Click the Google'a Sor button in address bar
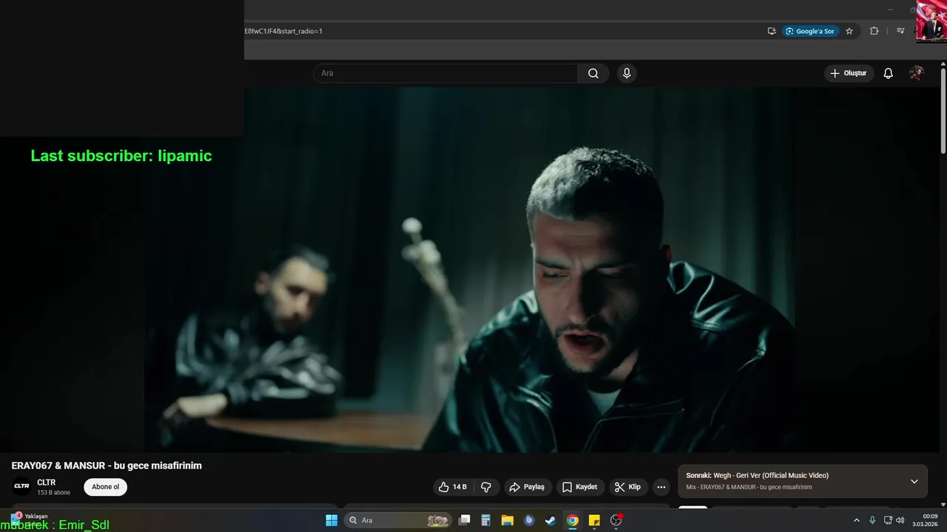Screen dimensions: 947x532 tap(811, 31)
